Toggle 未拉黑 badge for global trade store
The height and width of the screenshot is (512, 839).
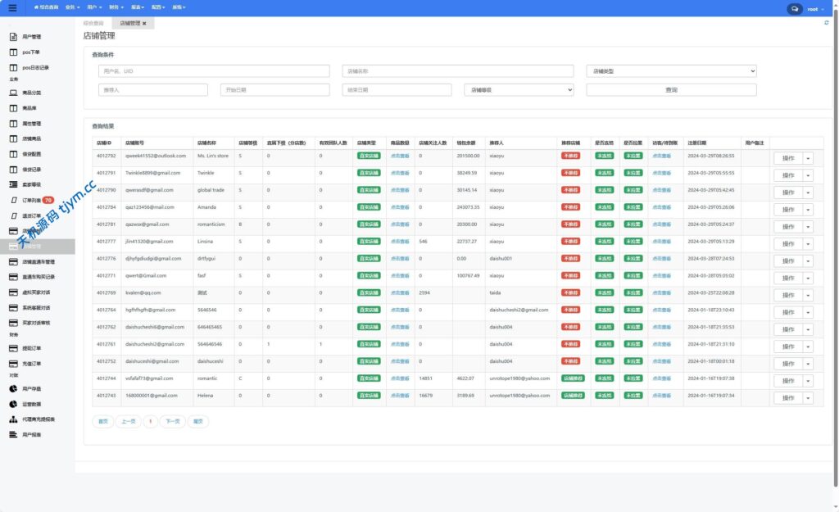pos(633,190)
